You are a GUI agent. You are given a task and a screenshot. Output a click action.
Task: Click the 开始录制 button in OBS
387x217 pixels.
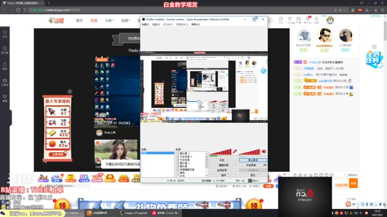coord(251,165)
